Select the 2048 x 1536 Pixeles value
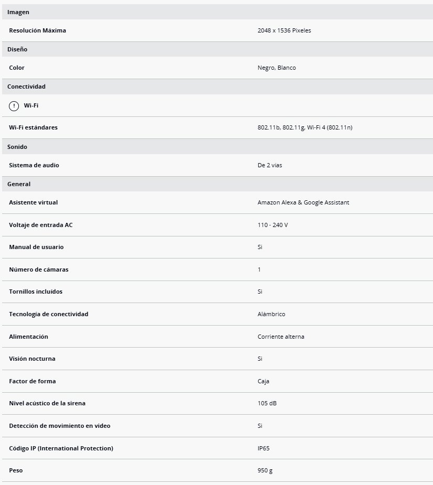Viewport: 433px width, 485px height. pos(284,30)
